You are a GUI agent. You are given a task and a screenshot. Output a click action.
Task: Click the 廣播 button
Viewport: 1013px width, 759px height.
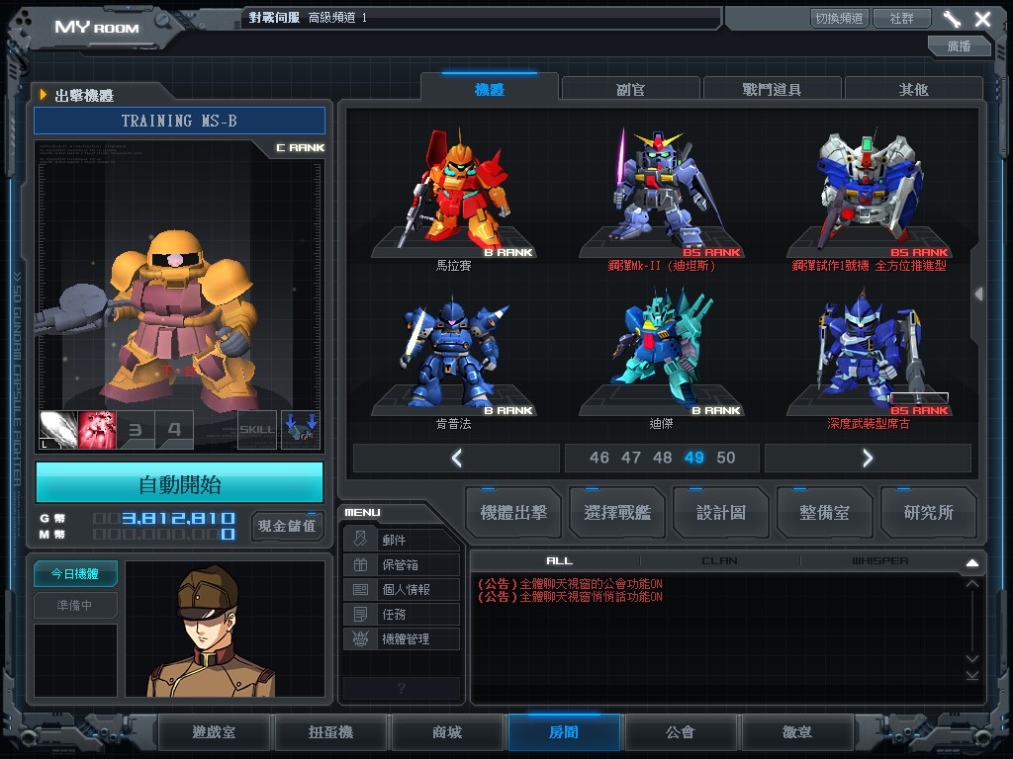959,45
